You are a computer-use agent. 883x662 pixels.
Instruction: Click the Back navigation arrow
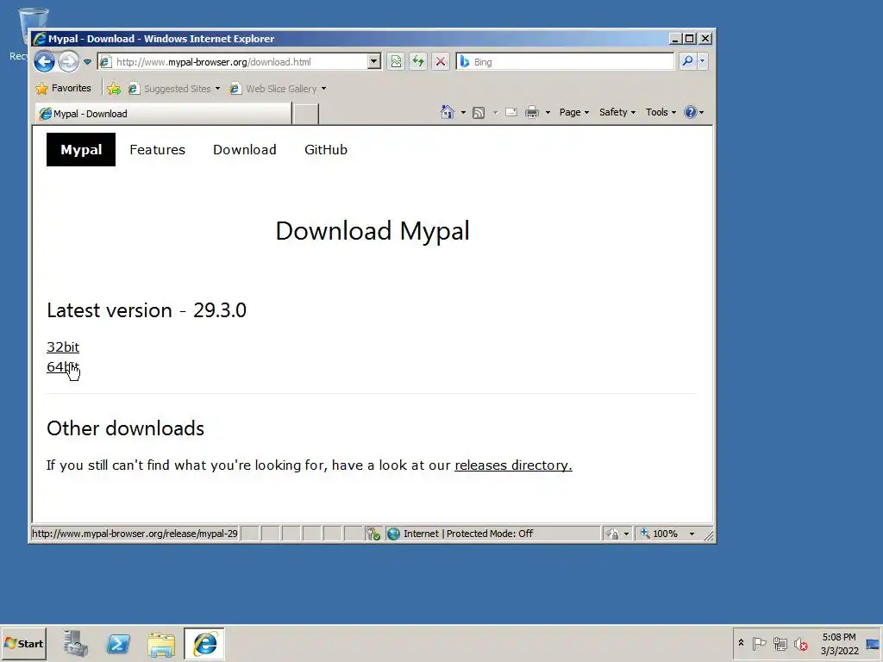click(44, 61)
